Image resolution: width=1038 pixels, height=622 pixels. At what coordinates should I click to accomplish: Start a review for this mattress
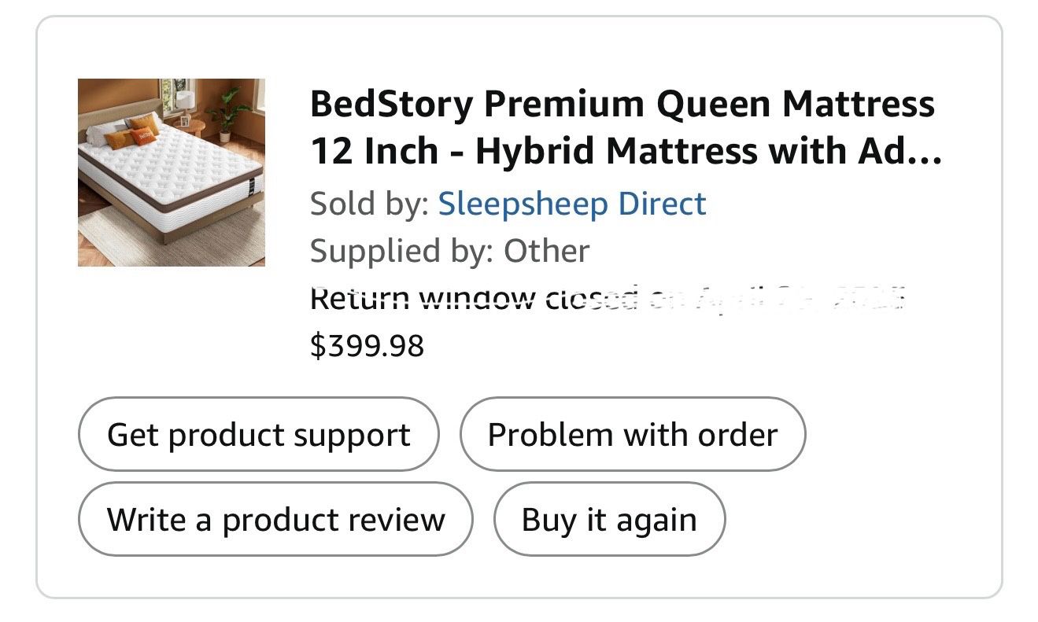pos(275,518)
